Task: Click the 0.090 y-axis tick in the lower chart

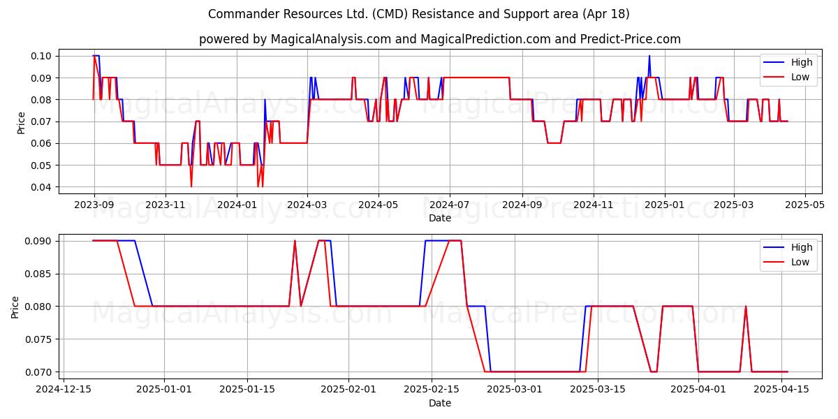Action: pyautogui.click(x=40, y=241)
